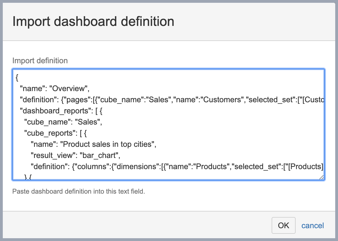This screenshot has height=241, width=338.
Task: Click the opening brace on first line
Action: point(17,78)
